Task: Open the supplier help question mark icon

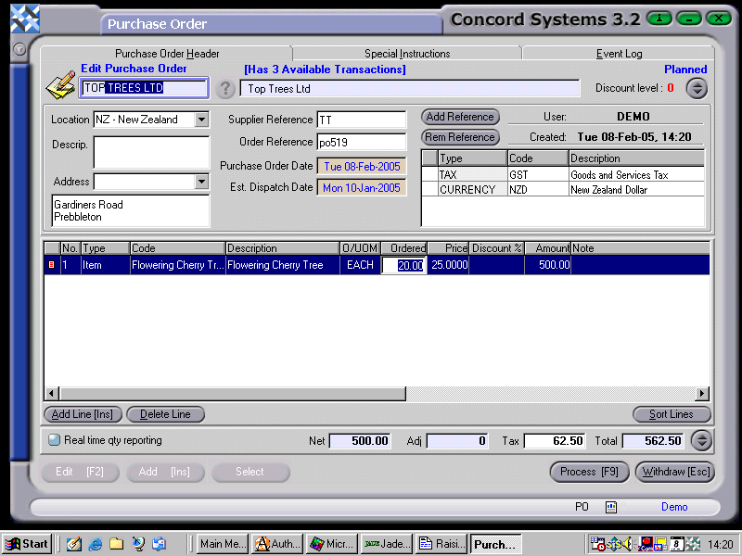Action: 226,89
